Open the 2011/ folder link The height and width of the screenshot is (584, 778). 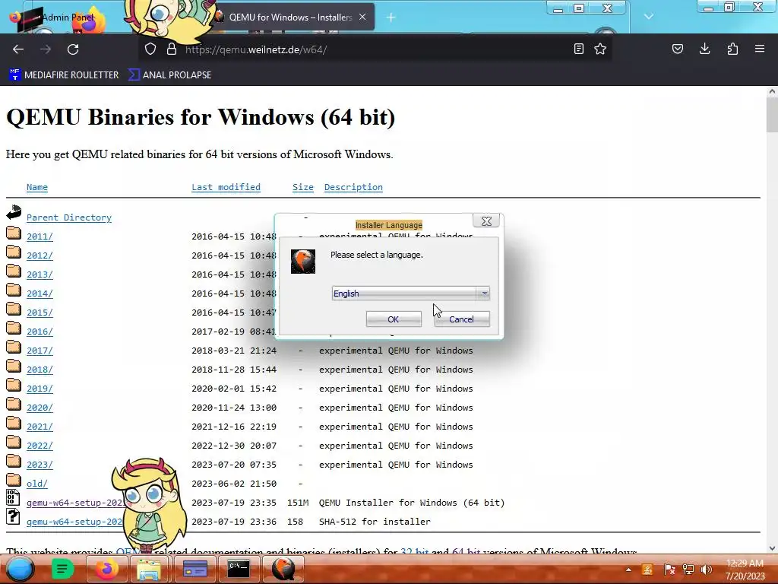tap(40, 236)
